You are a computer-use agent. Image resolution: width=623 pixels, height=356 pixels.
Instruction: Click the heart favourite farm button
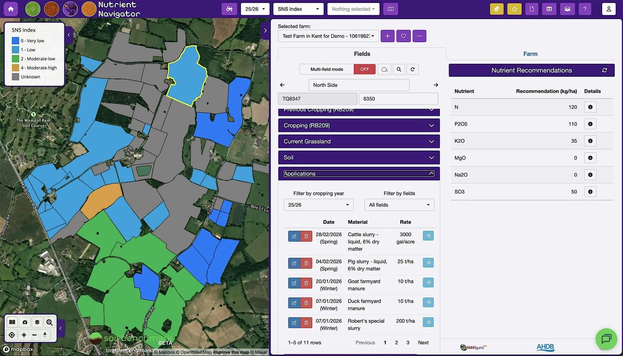tap(403, 36)
